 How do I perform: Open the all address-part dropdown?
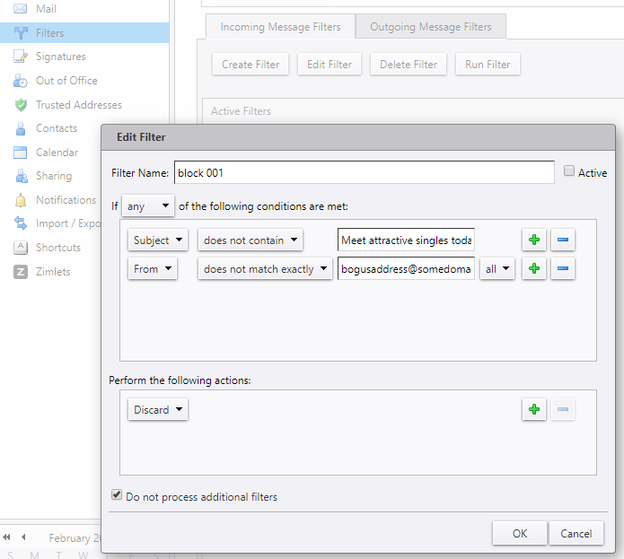pyautogui.click(x=497, y=269)
